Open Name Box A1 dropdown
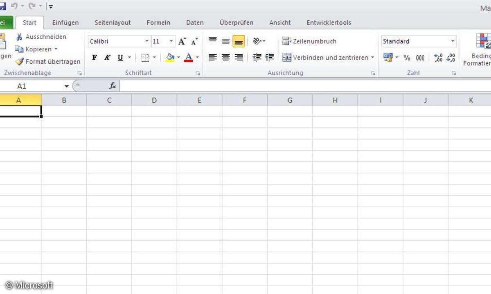 click(67, 86)
